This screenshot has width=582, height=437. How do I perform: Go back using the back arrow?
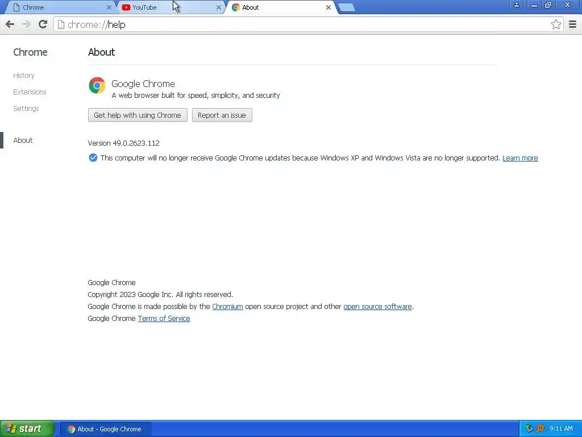point(10,24)
